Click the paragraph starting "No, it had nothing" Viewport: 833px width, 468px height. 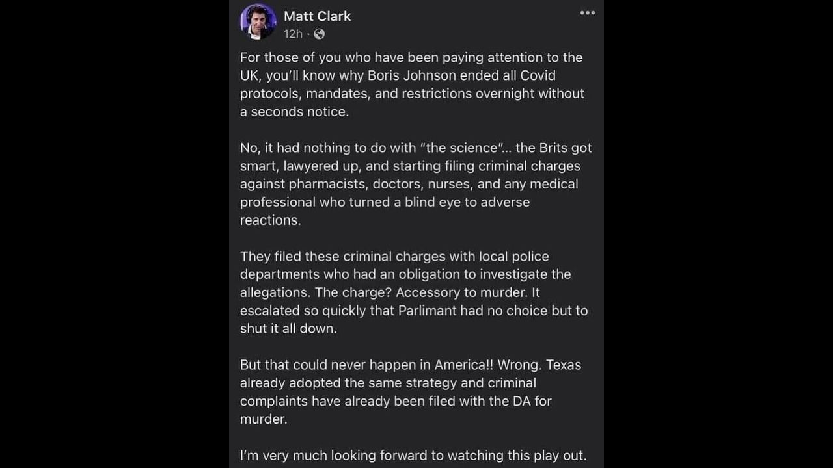(x=415, y=184)
